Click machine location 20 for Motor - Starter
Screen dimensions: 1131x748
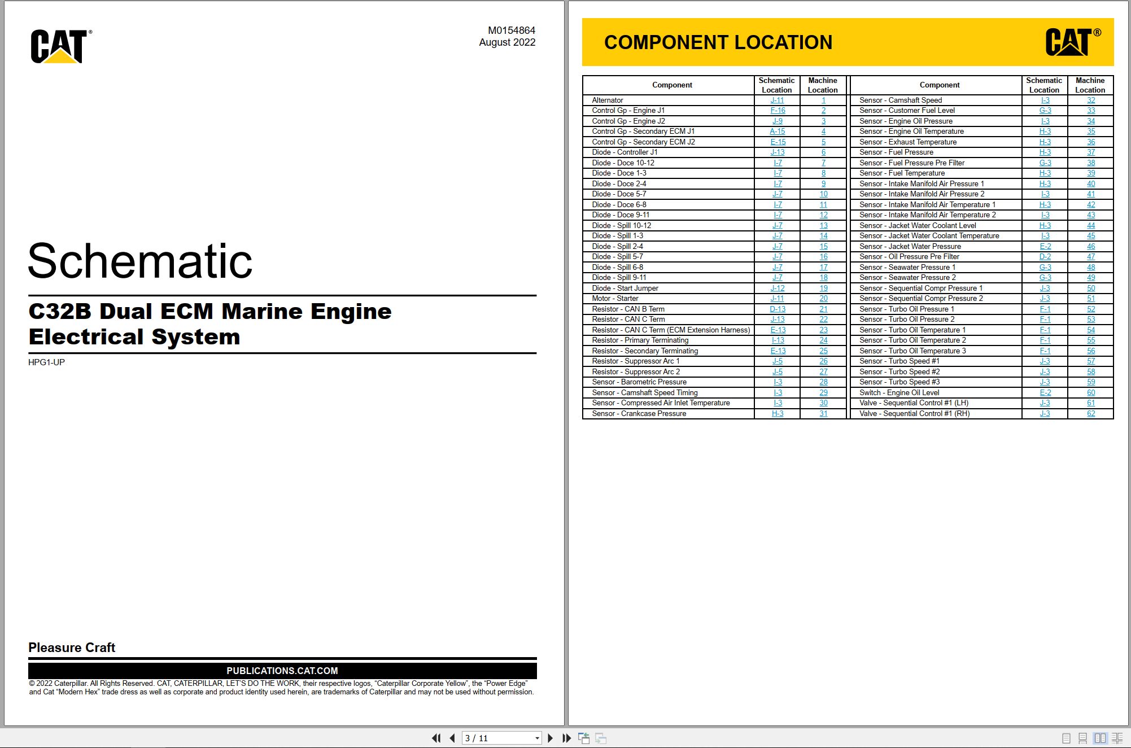point(823,299)
